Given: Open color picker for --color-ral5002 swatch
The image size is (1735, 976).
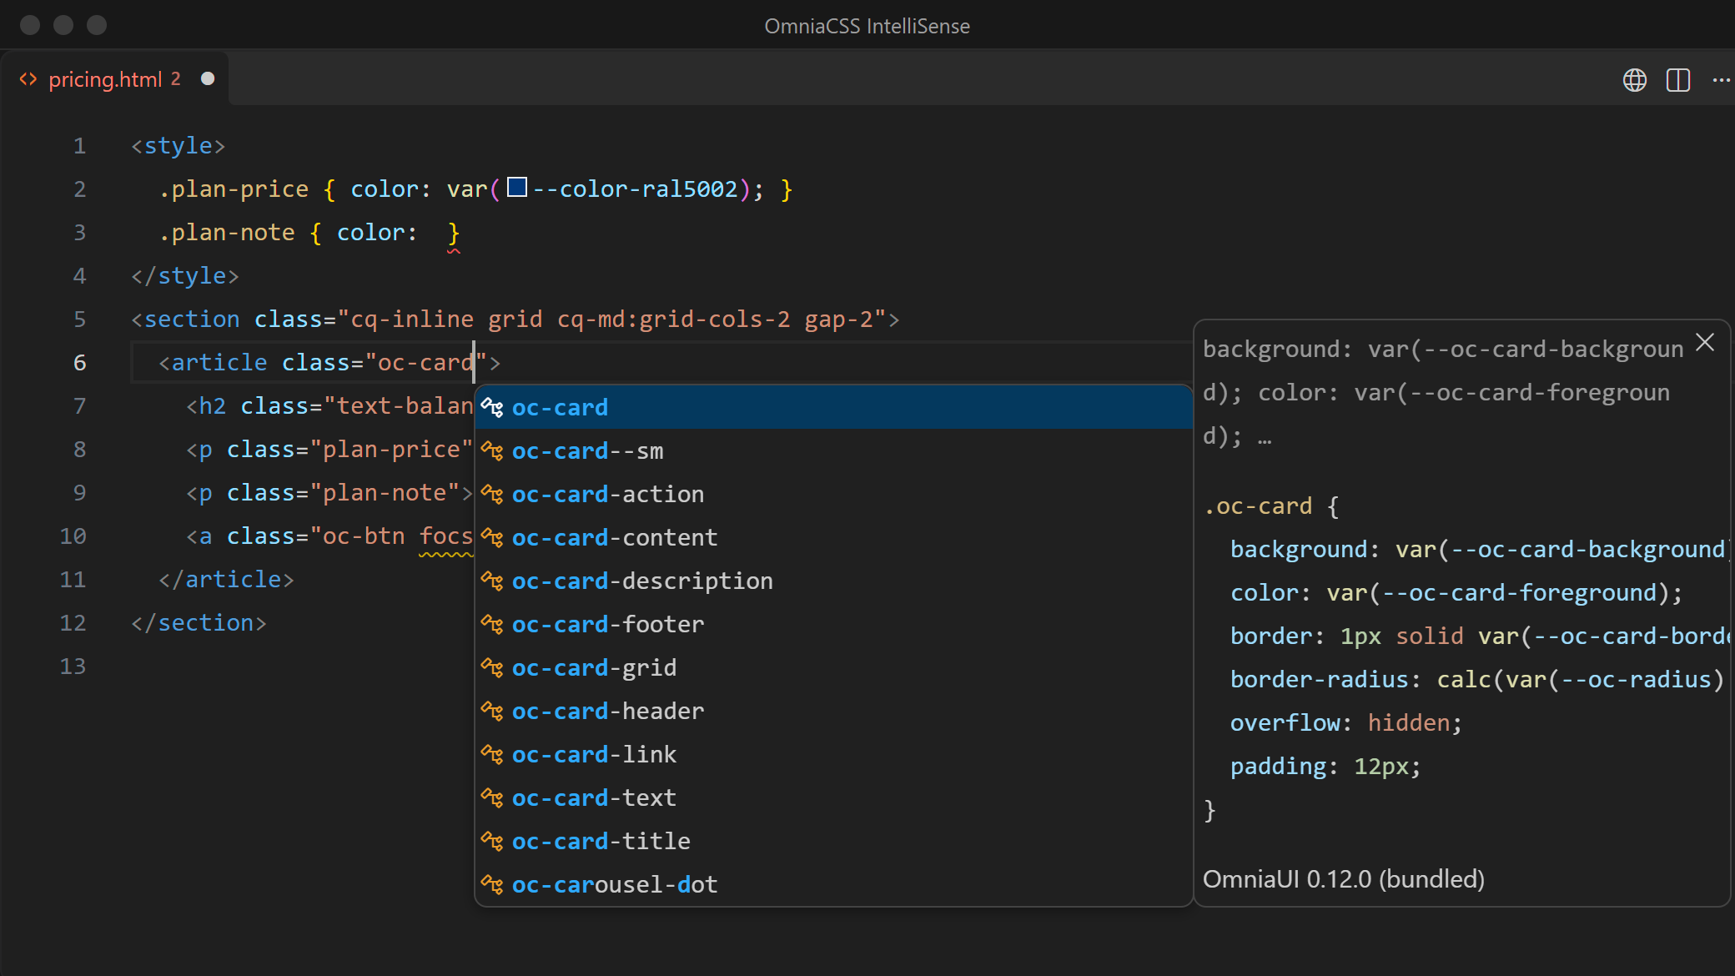Looking at the screenshot, I should pyautogui.click(x=517, y=187).
